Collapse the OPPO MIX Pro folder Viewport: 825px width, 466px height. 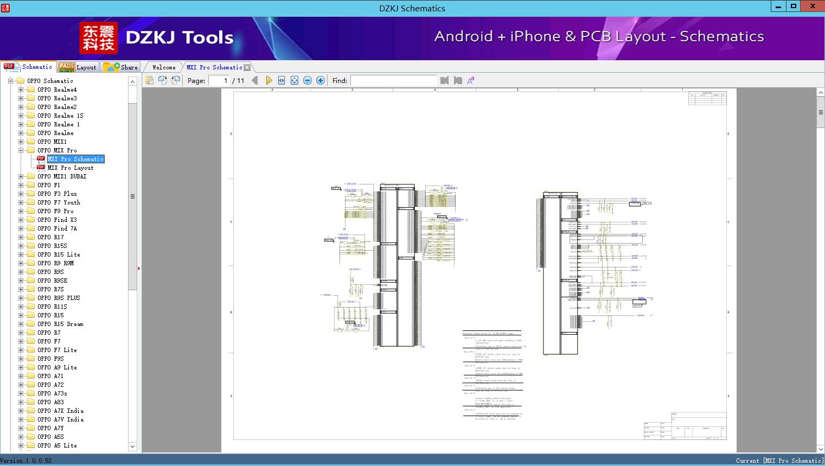(21, 150)
